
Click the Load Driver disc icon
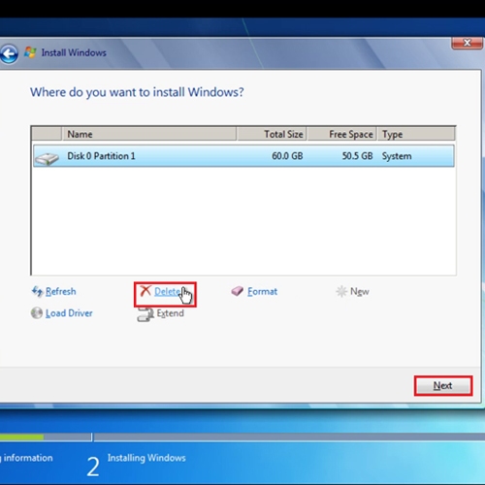coord(37,313)
